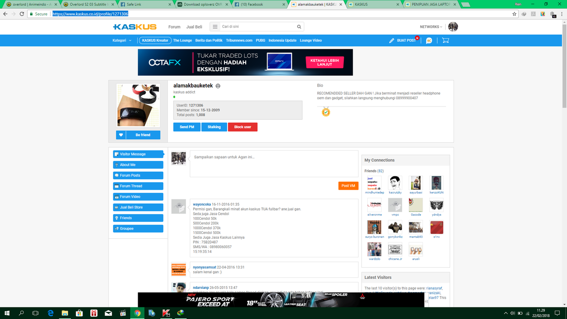
Task: Open the shopping cart icon
Action: coord(446,40)
